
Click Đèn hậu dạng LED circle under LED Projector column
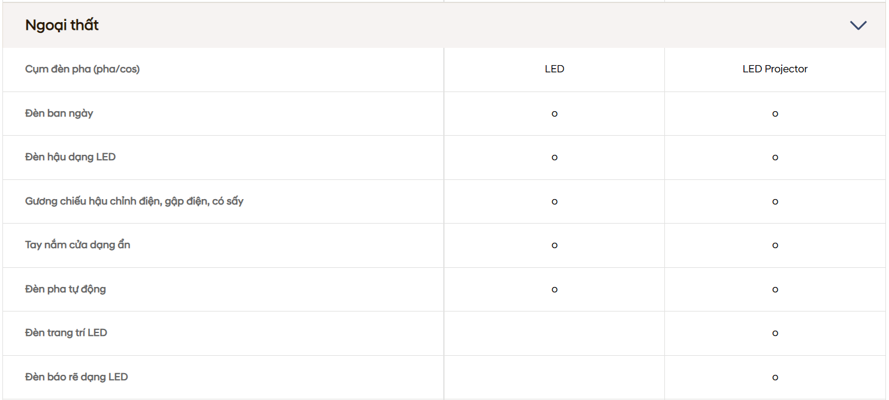coord(775,158)
